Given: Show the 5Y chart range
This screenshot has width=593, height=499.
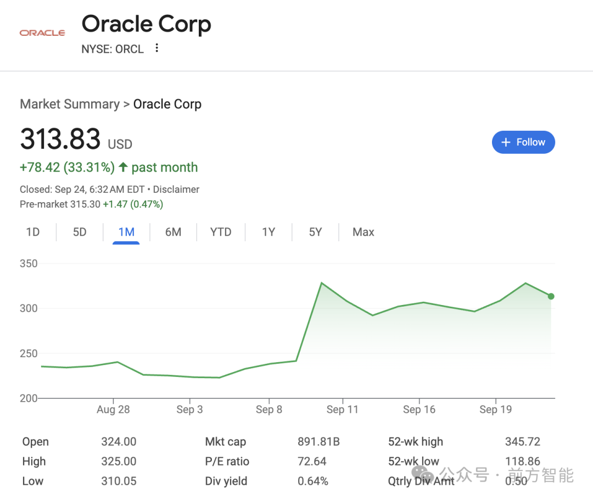Looking at the screenshot, I should pyautogui.click(x=315, y=232).
